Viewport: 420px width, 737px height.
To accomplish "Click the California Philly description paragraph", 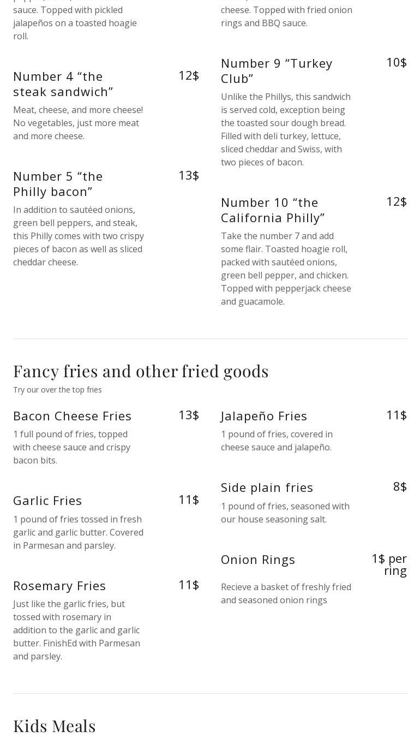I will (x=286, y=269).
